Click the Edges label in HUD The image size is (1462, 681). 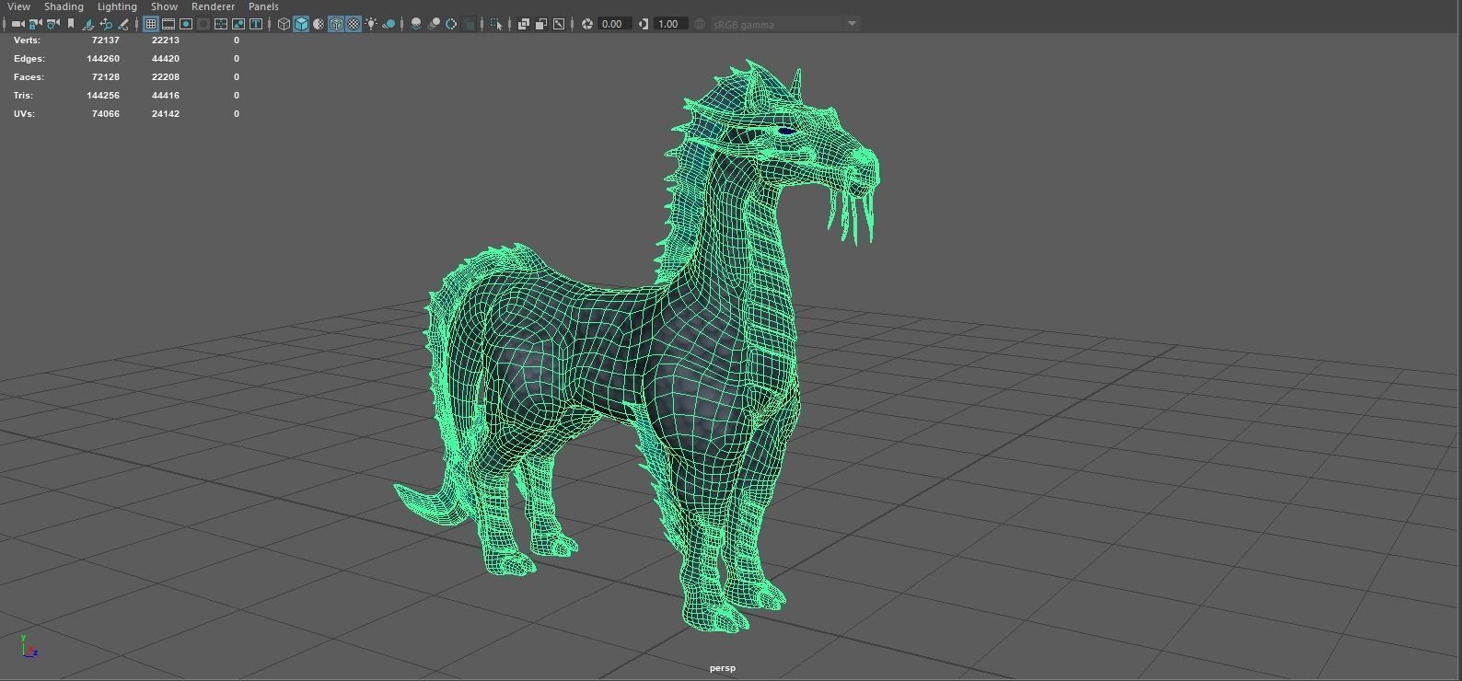pyautogui.click(x=29, y=59)
